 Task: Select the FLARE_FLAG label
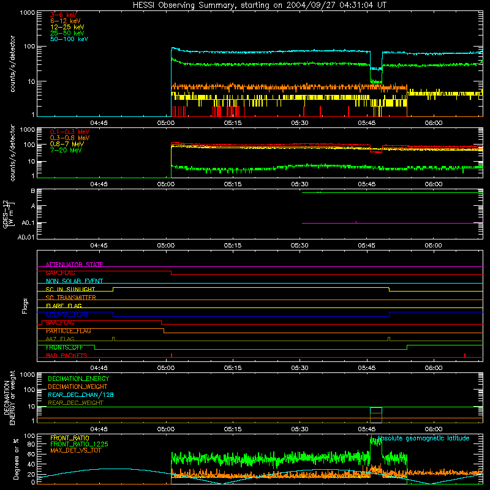tap(64, 306)
